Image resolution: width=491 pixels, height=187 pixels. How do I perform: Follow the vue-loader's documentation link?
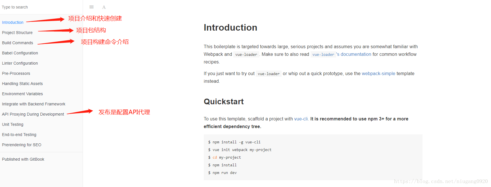[341, 54]
